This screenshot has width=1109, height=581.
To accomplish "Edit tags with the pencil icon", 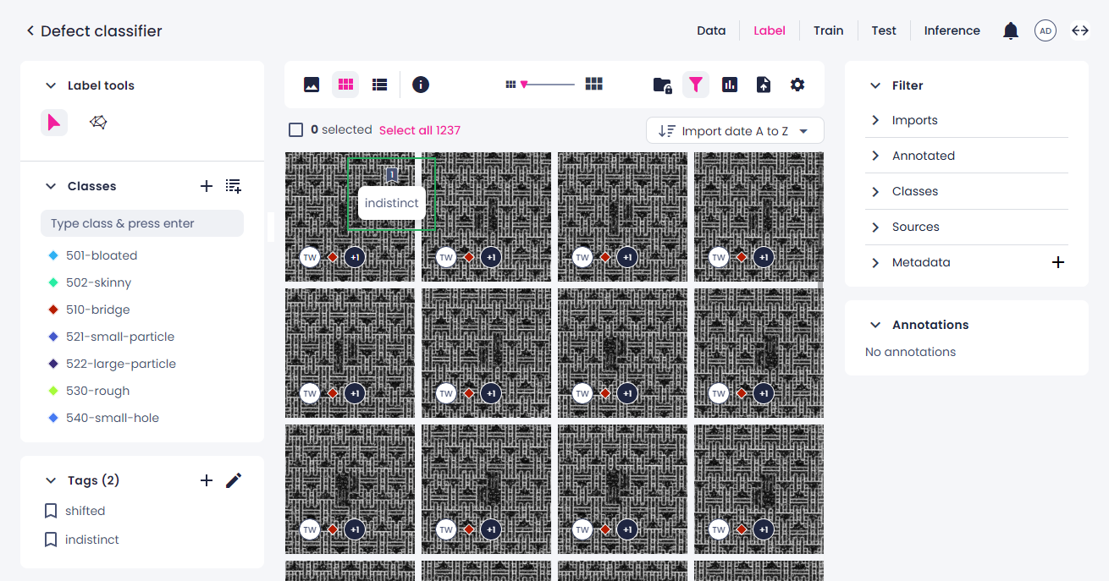I will pyautogui.click(x=234, y=480).
